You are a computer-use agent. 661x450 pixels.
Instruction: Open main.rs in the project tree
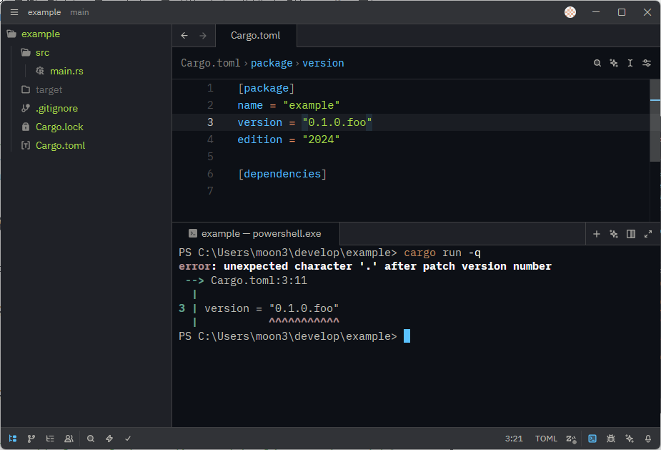[66, 71]
